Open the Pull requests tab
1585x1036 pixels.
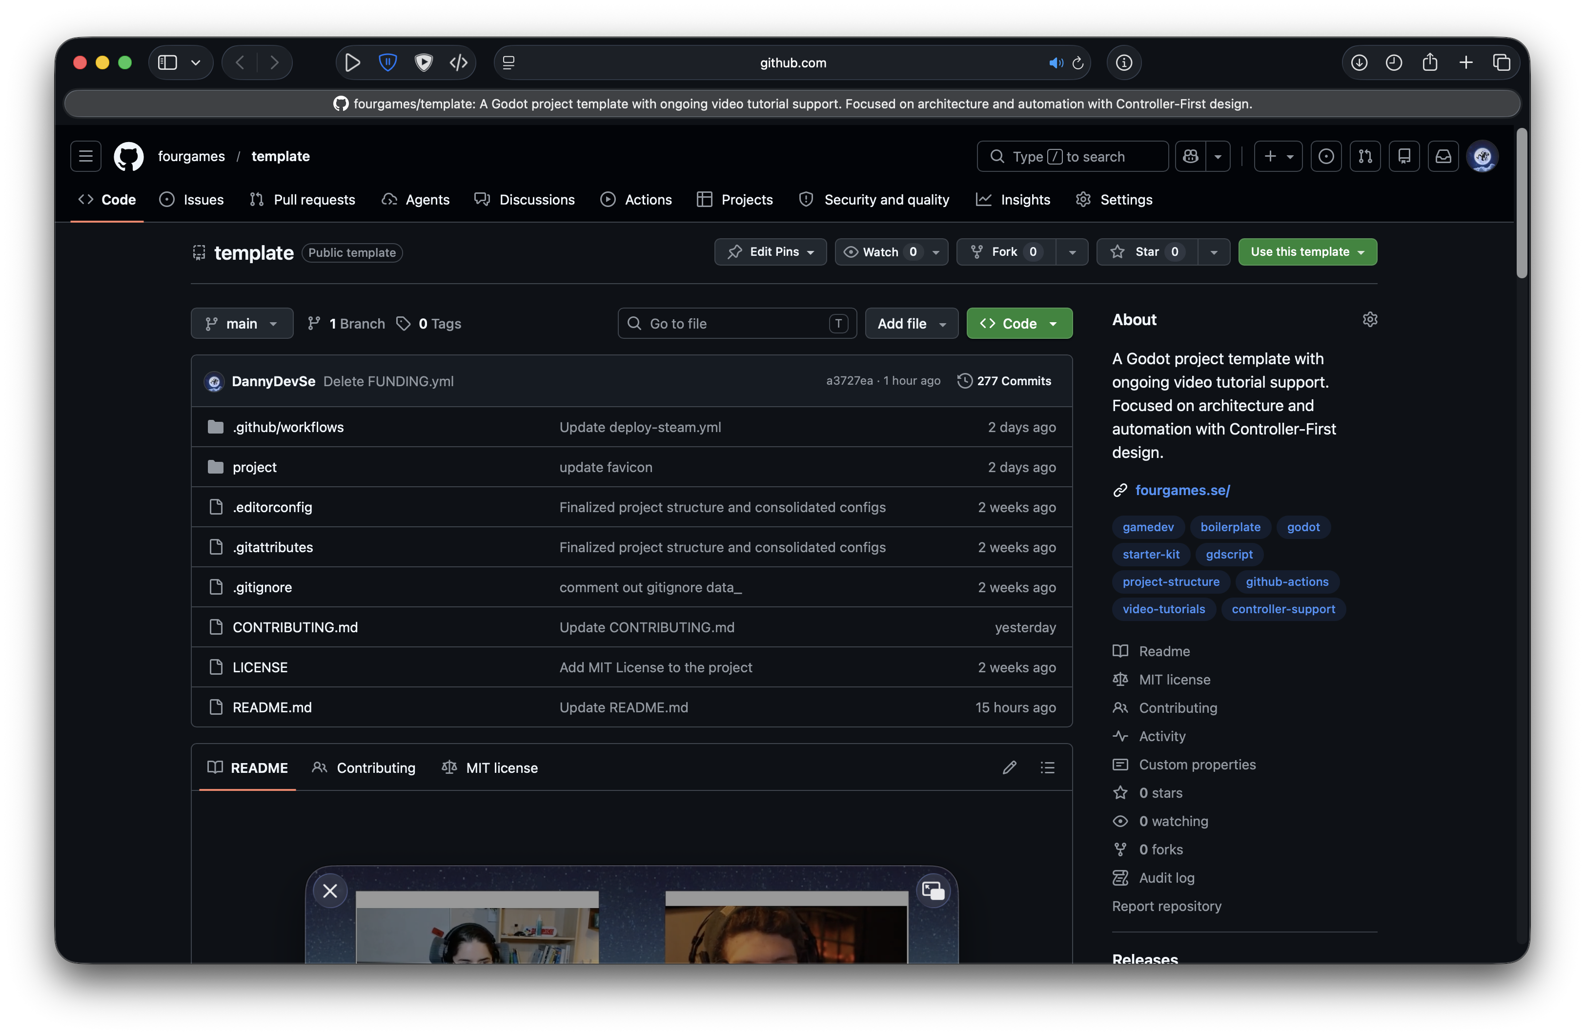click(x=303, y=200)
